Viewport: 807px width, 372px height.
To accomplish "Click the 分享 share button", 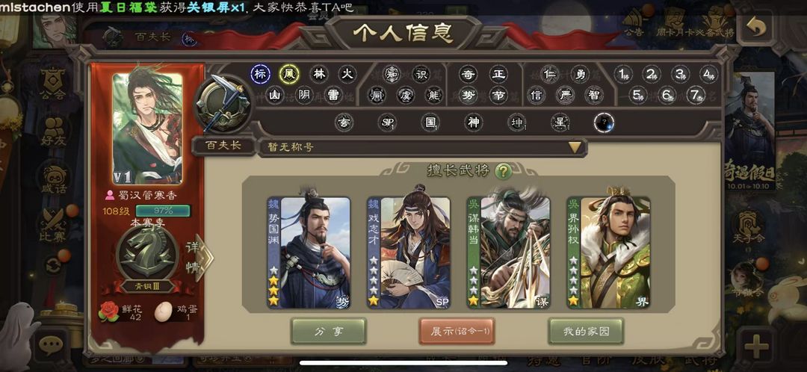I will (328, 332).
